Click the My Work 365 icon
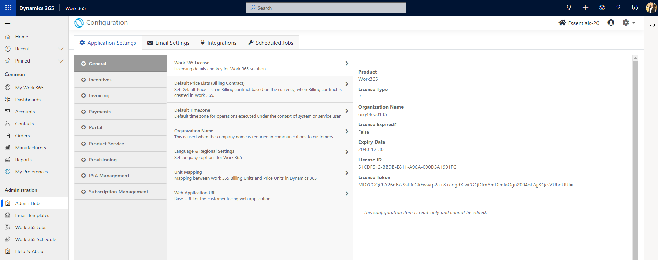The image size is (658, 260). pos(8,88)
